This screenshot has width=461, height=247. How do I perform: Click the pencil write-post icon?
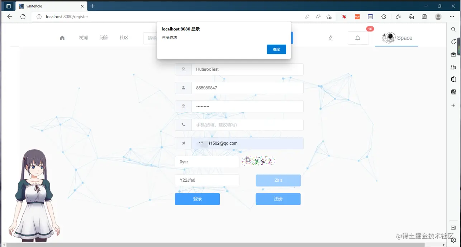(331, 38)
